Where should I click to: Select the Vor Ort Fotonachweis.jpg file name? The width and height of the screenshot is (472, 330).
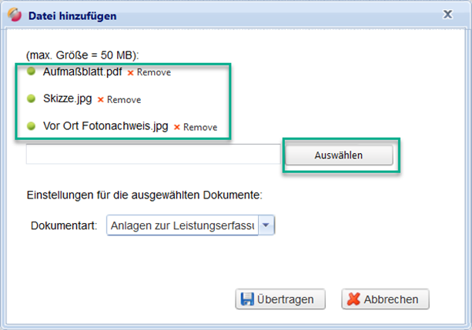click(x=106, y=126)
